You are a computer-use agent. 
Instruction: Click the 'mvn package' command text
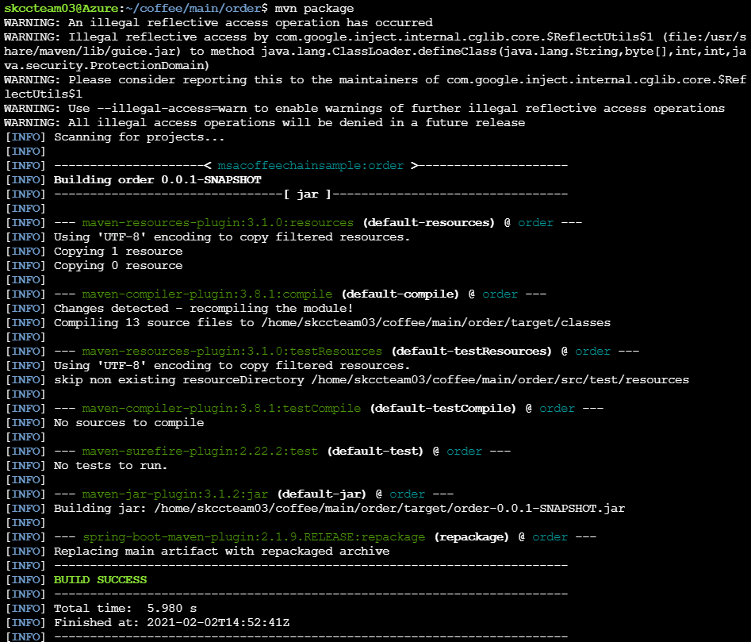(314, 9)
